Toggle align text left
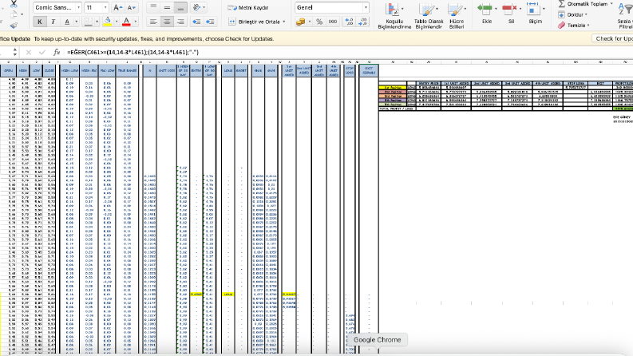This screenshot has width=633, height=356. point(153,22)
